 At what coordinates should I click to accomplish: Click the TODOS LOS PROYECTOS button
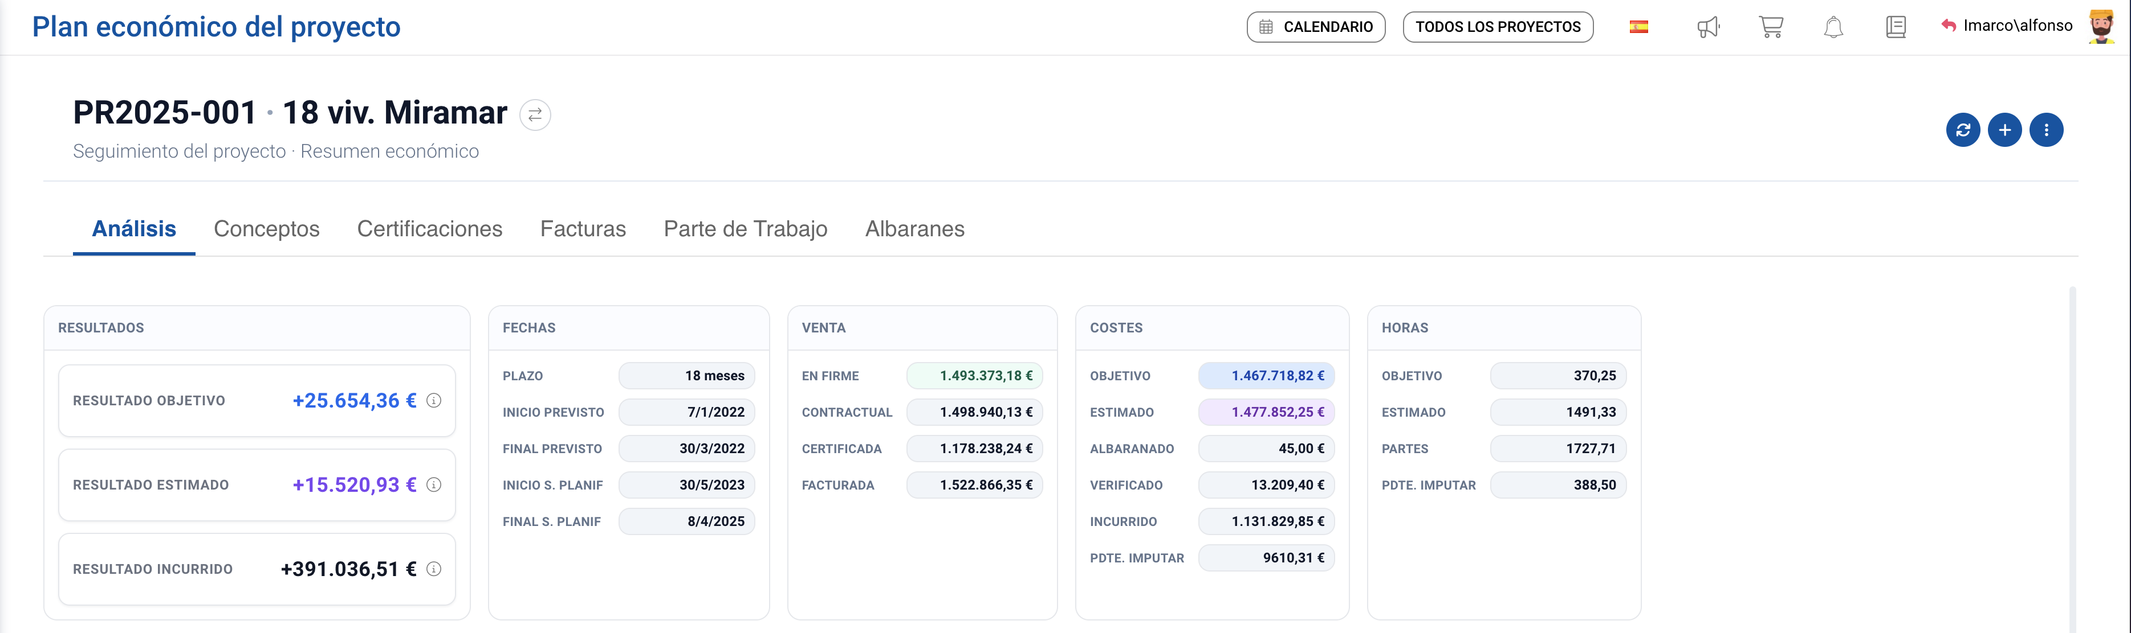pyautogui.click(x=1497, y=27)
